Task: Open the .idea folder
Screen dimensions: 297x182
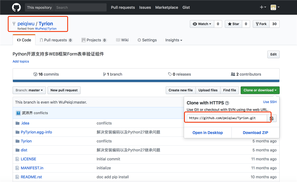Action: click(x=25, y=123)
